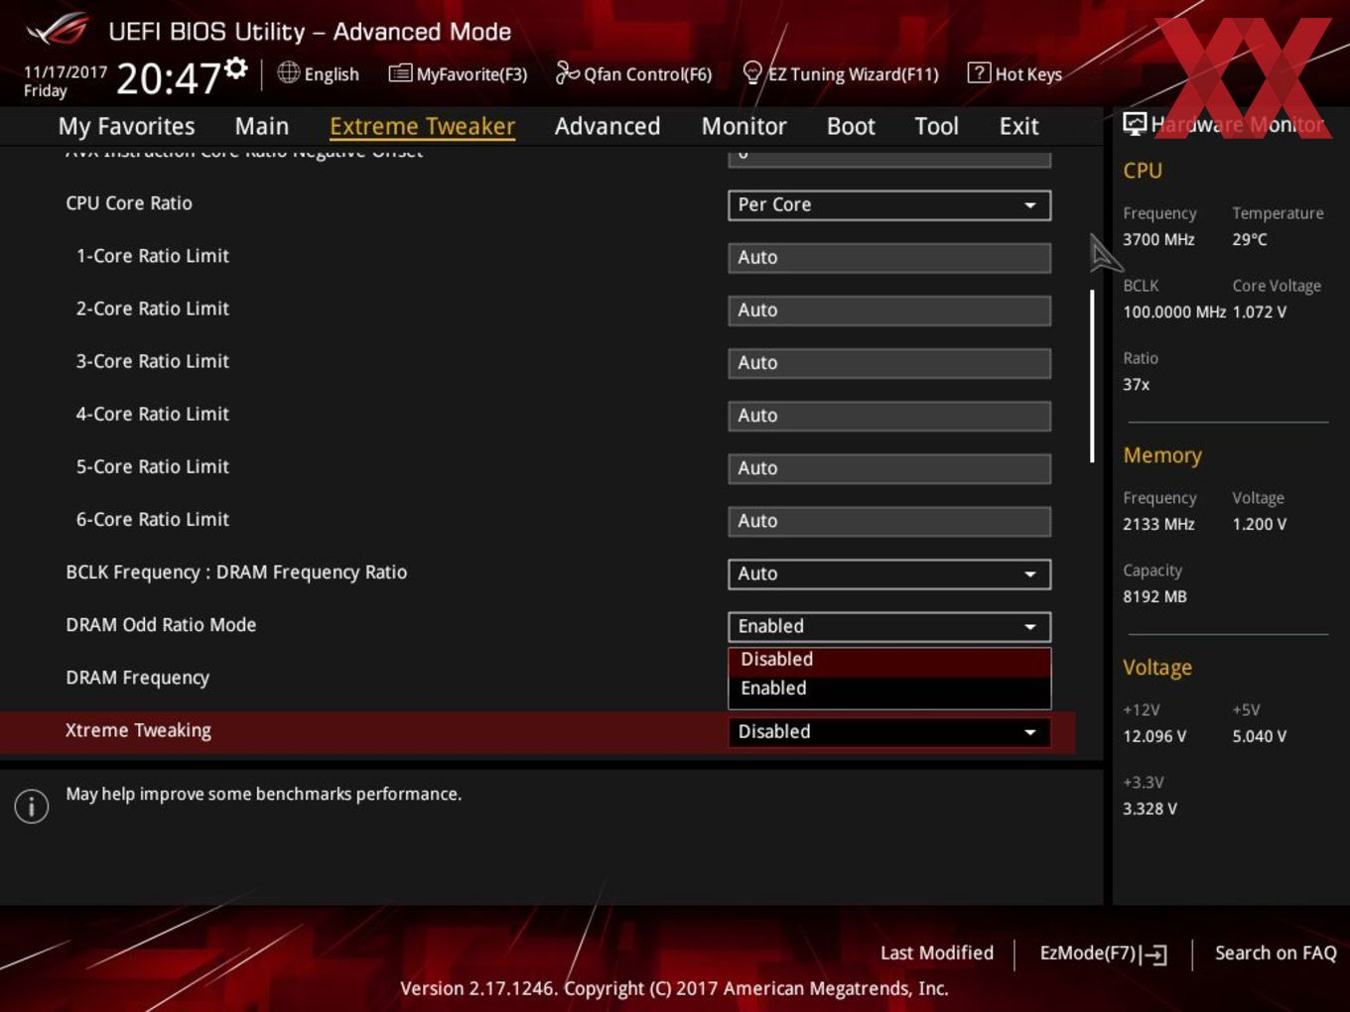Image resolution: width=1350 pixels, height=1012 pixels.
Task: Click the 3-Core Ratio Limit field
Action: click(x=889, y=362)
